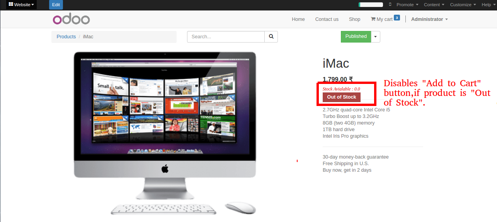Click the progress bar in top bar
Image resolution: width=497 pixels, height=222 pixels.
pos(371,5)
